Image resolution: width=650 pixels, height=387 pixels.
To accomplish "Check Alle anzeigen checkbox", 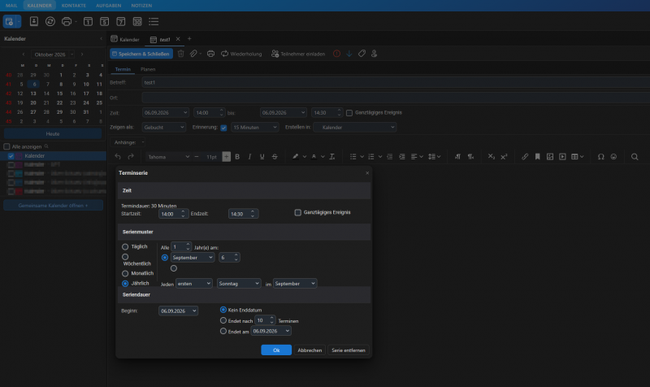I will pos(6,146).
